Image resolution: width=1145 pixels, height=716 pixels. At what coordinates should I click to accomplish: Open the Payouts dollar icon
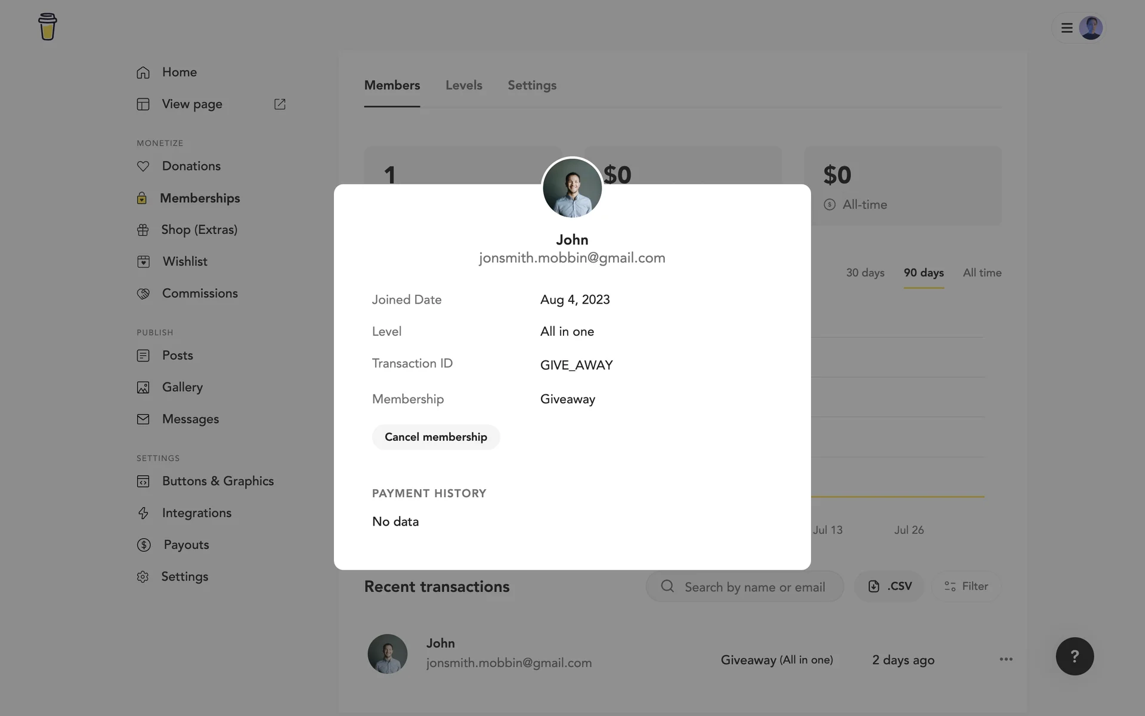[144, 545]
